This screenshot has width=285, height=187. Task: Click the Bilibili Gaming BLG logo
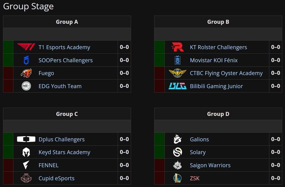178,86
